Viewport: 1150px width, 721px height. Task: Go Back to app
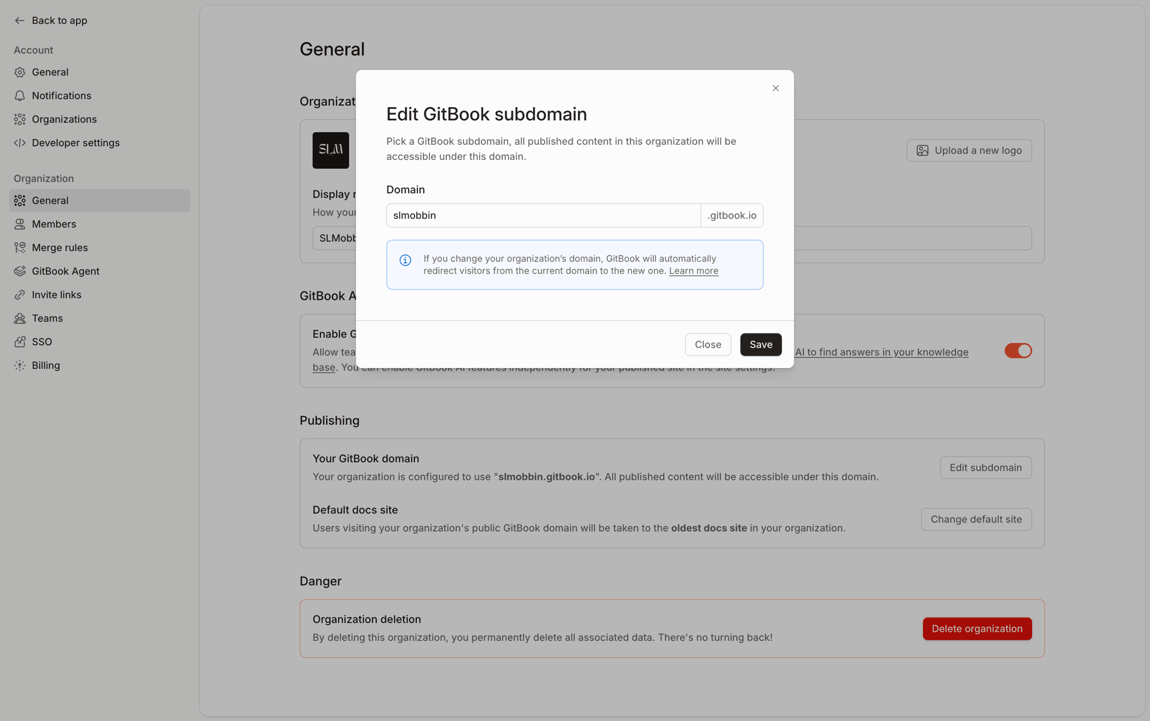(51, 20)
